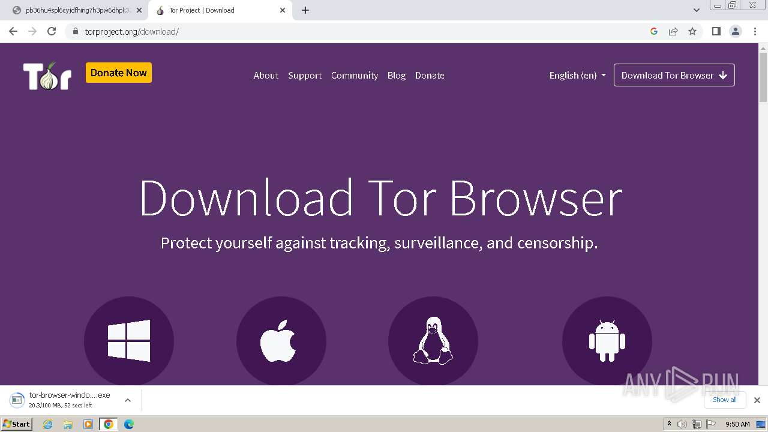Open the Windows Start menu
Viewport: 768px width, 432px height.
pos(17,424)
